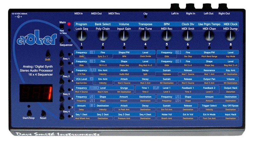Select the row 2 button
Screen dimensions: 254x141
[x=62, y=63]
